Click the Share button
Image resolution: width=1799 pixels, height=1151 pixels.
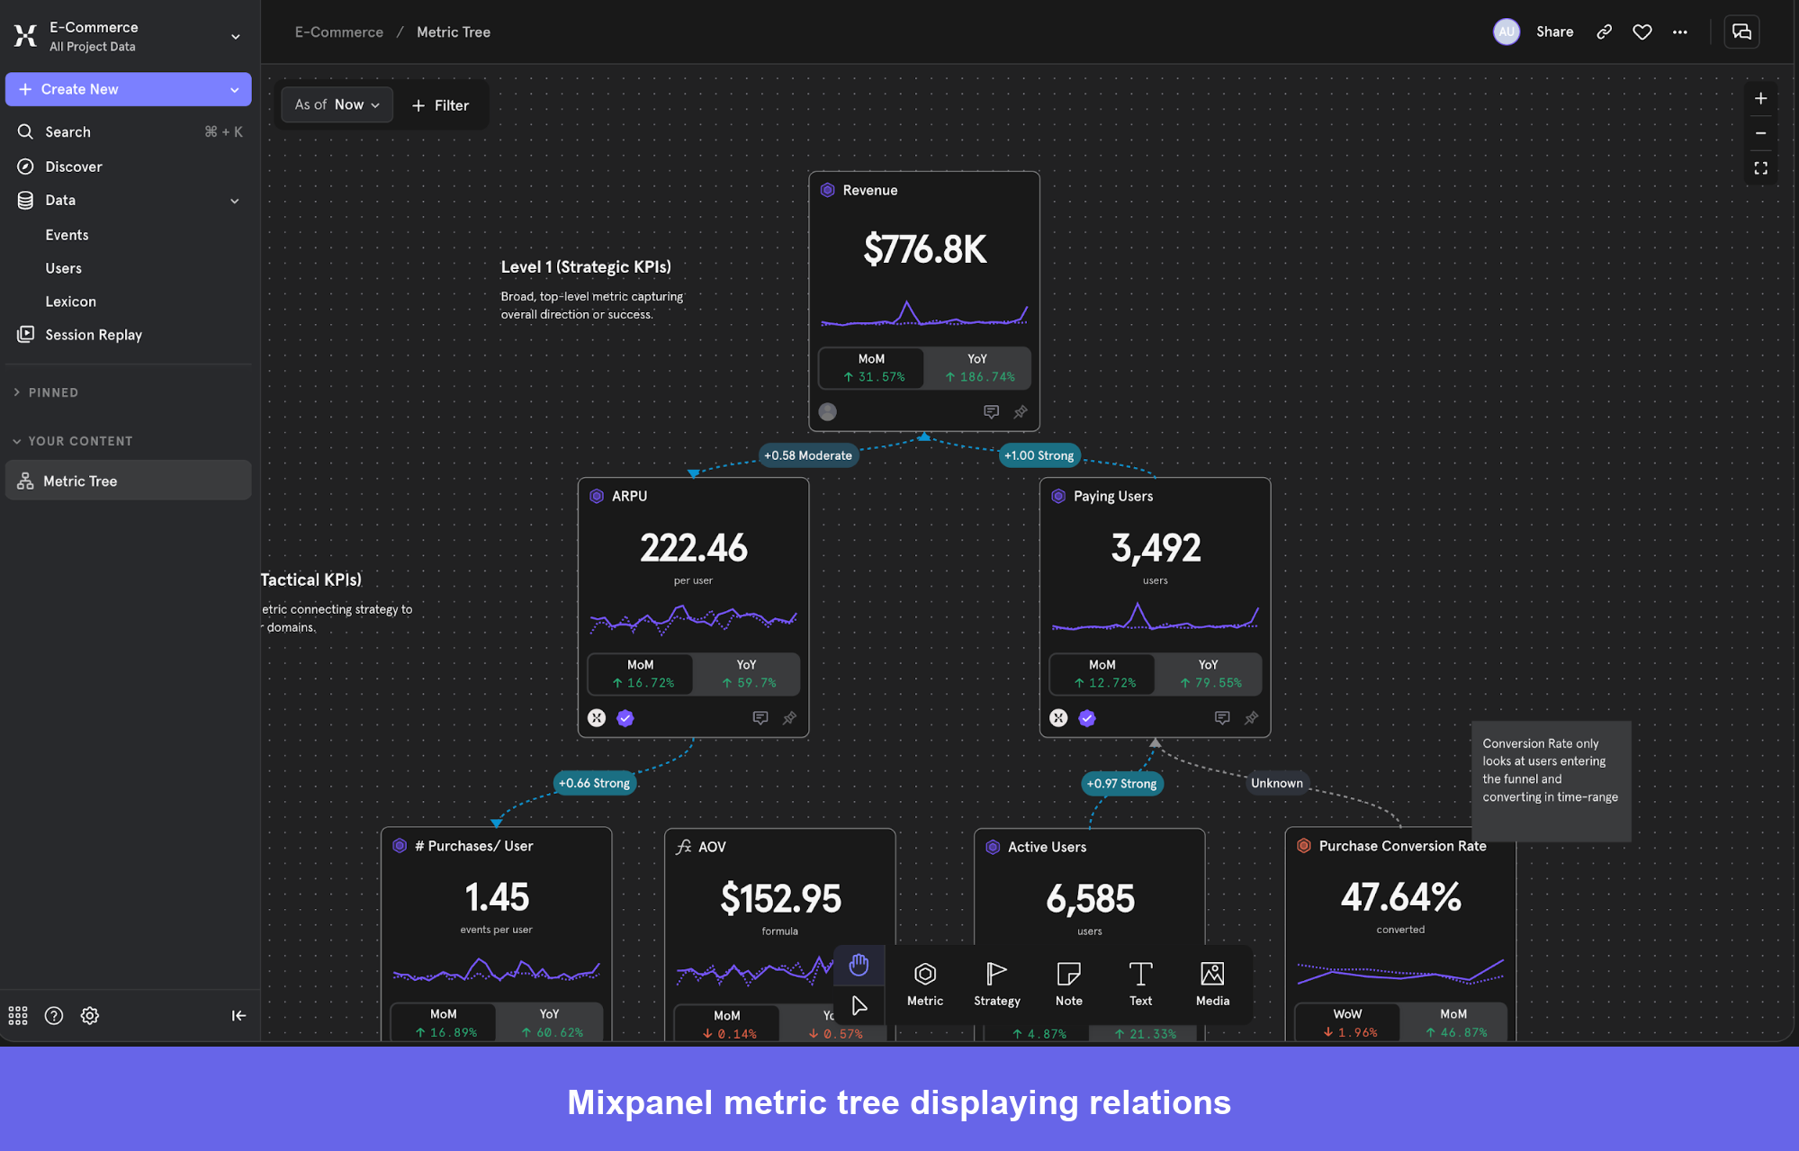pyautogui.click(x=1554, y=31)
